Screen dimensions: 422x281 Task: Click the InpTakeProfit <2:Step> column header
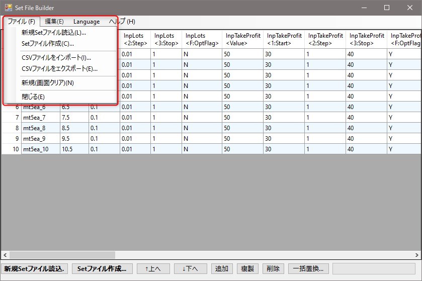325,39
